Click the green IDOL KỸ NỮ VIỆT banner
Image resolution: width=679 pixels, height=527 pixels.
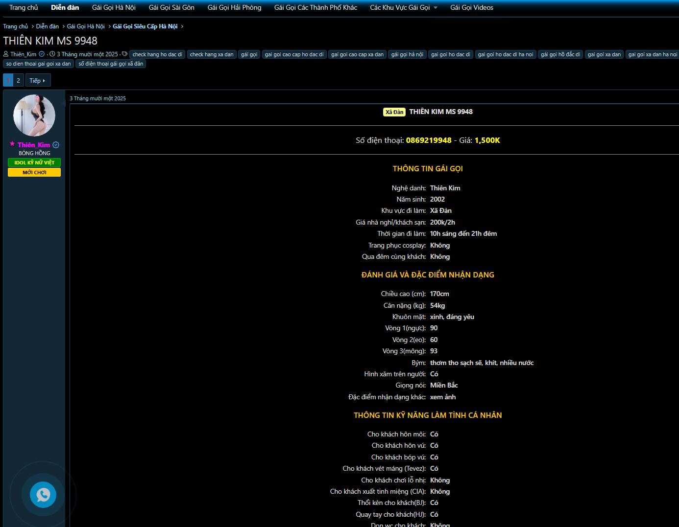pyautogui.click(x=34, y=162)
